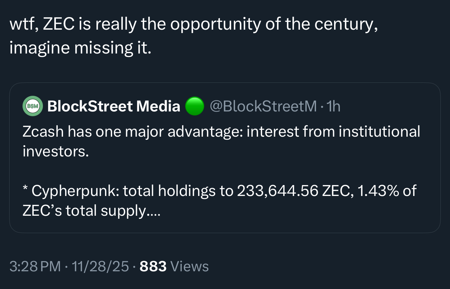450x289 pixels.
Task: Click 'interest from institutional' in quoted post
Action: 333,132
